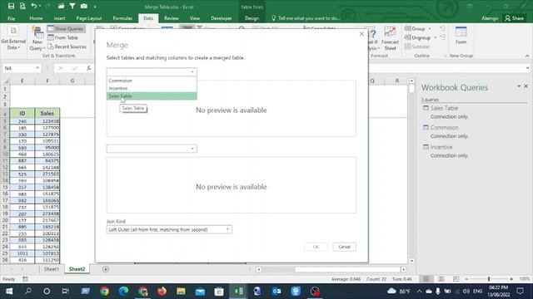Screen dimensions: 533x299
Task: Click the Save icon in quick access
Action: [11, 6]
